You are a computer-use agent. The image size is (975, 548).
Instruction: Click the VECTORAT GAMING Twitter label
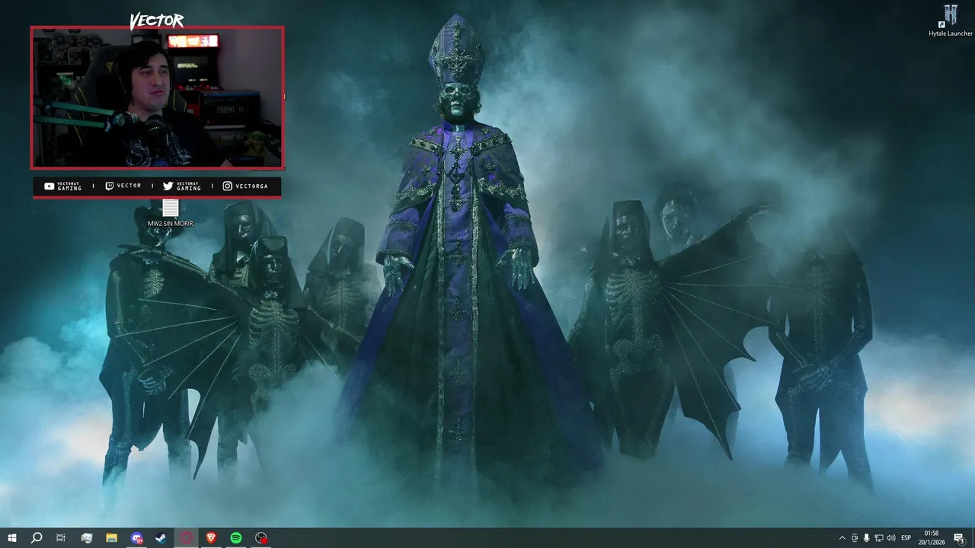click(x=182, y=186)
